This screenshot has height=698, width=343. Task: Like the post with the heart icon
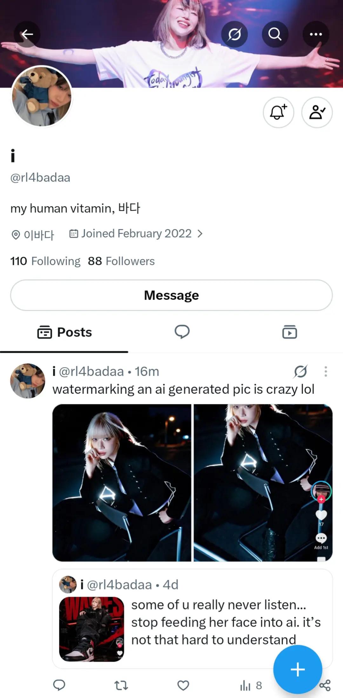(183, 685)
